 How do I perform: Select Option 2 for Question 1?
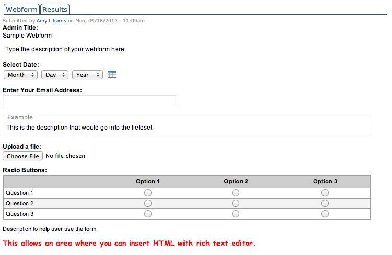click(236, 193)
